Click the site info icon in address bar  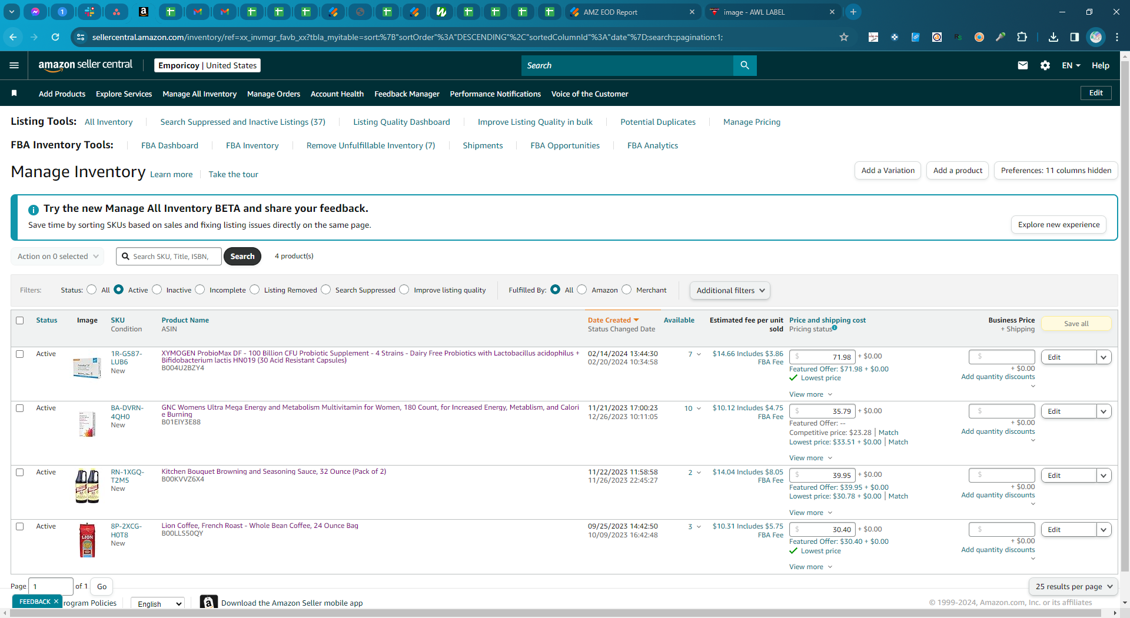click(81, 37)
